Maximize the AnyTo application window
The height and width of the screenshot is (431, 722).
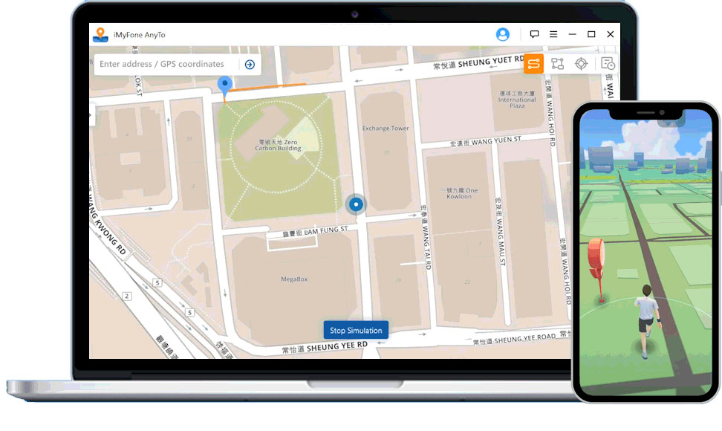point(591,34)
